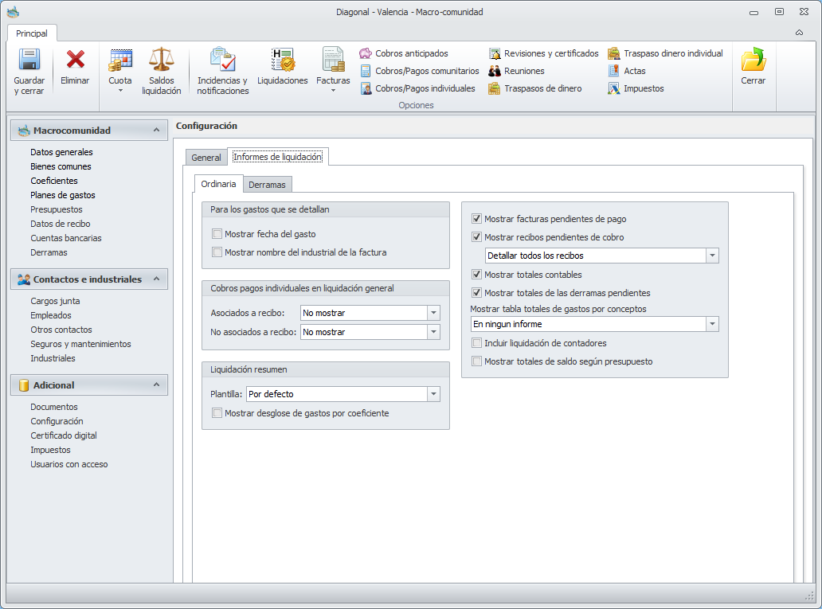Click the window resize grip
The height and width of the screenshot is (609, 822).
(x=809, y=596)
